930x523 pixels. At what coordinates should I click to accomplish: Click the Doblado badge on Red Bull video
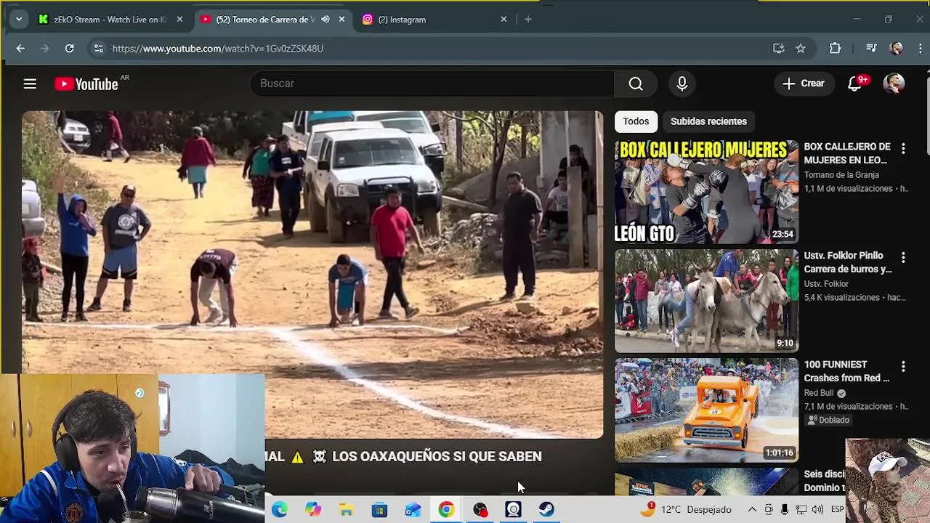coord(828,420)
